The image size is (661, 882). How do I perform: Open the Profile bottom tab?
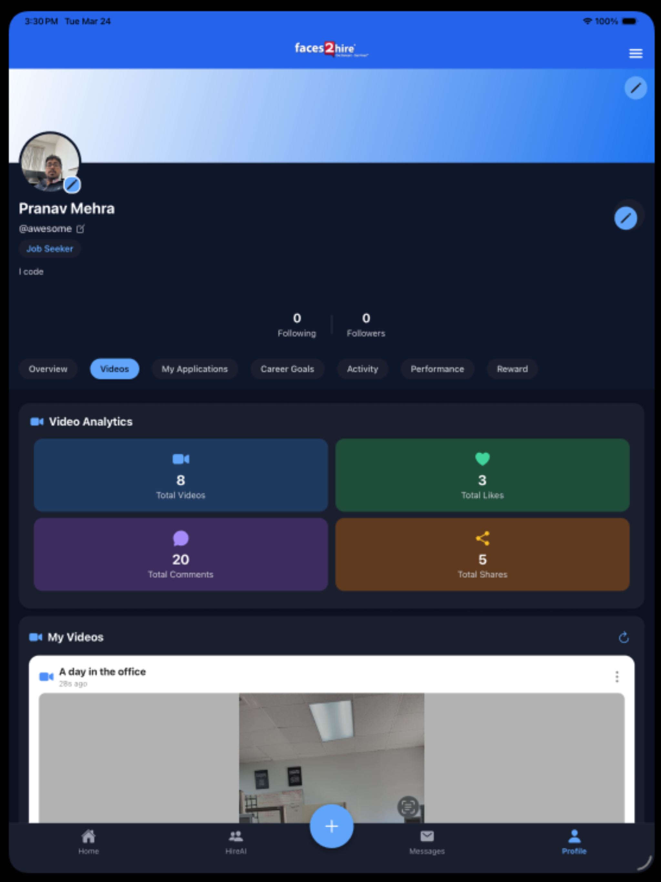pyautogui.click(x=574, y=842)
